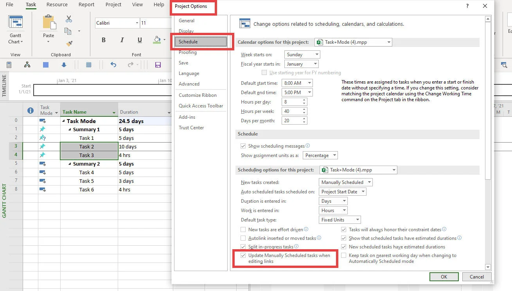512x291 pixels.
Task: Open Default start time dropdown
Action: click(297, 83)
